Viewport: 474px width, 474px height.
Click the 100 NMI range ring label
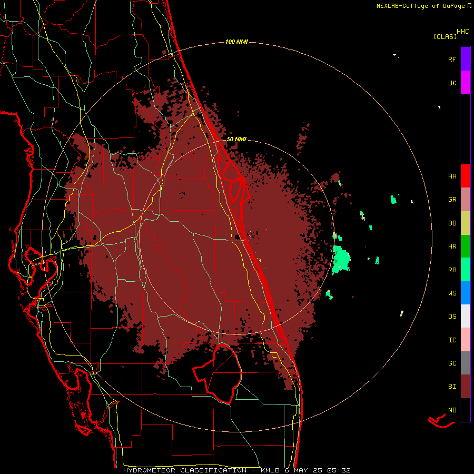[236, 42]
